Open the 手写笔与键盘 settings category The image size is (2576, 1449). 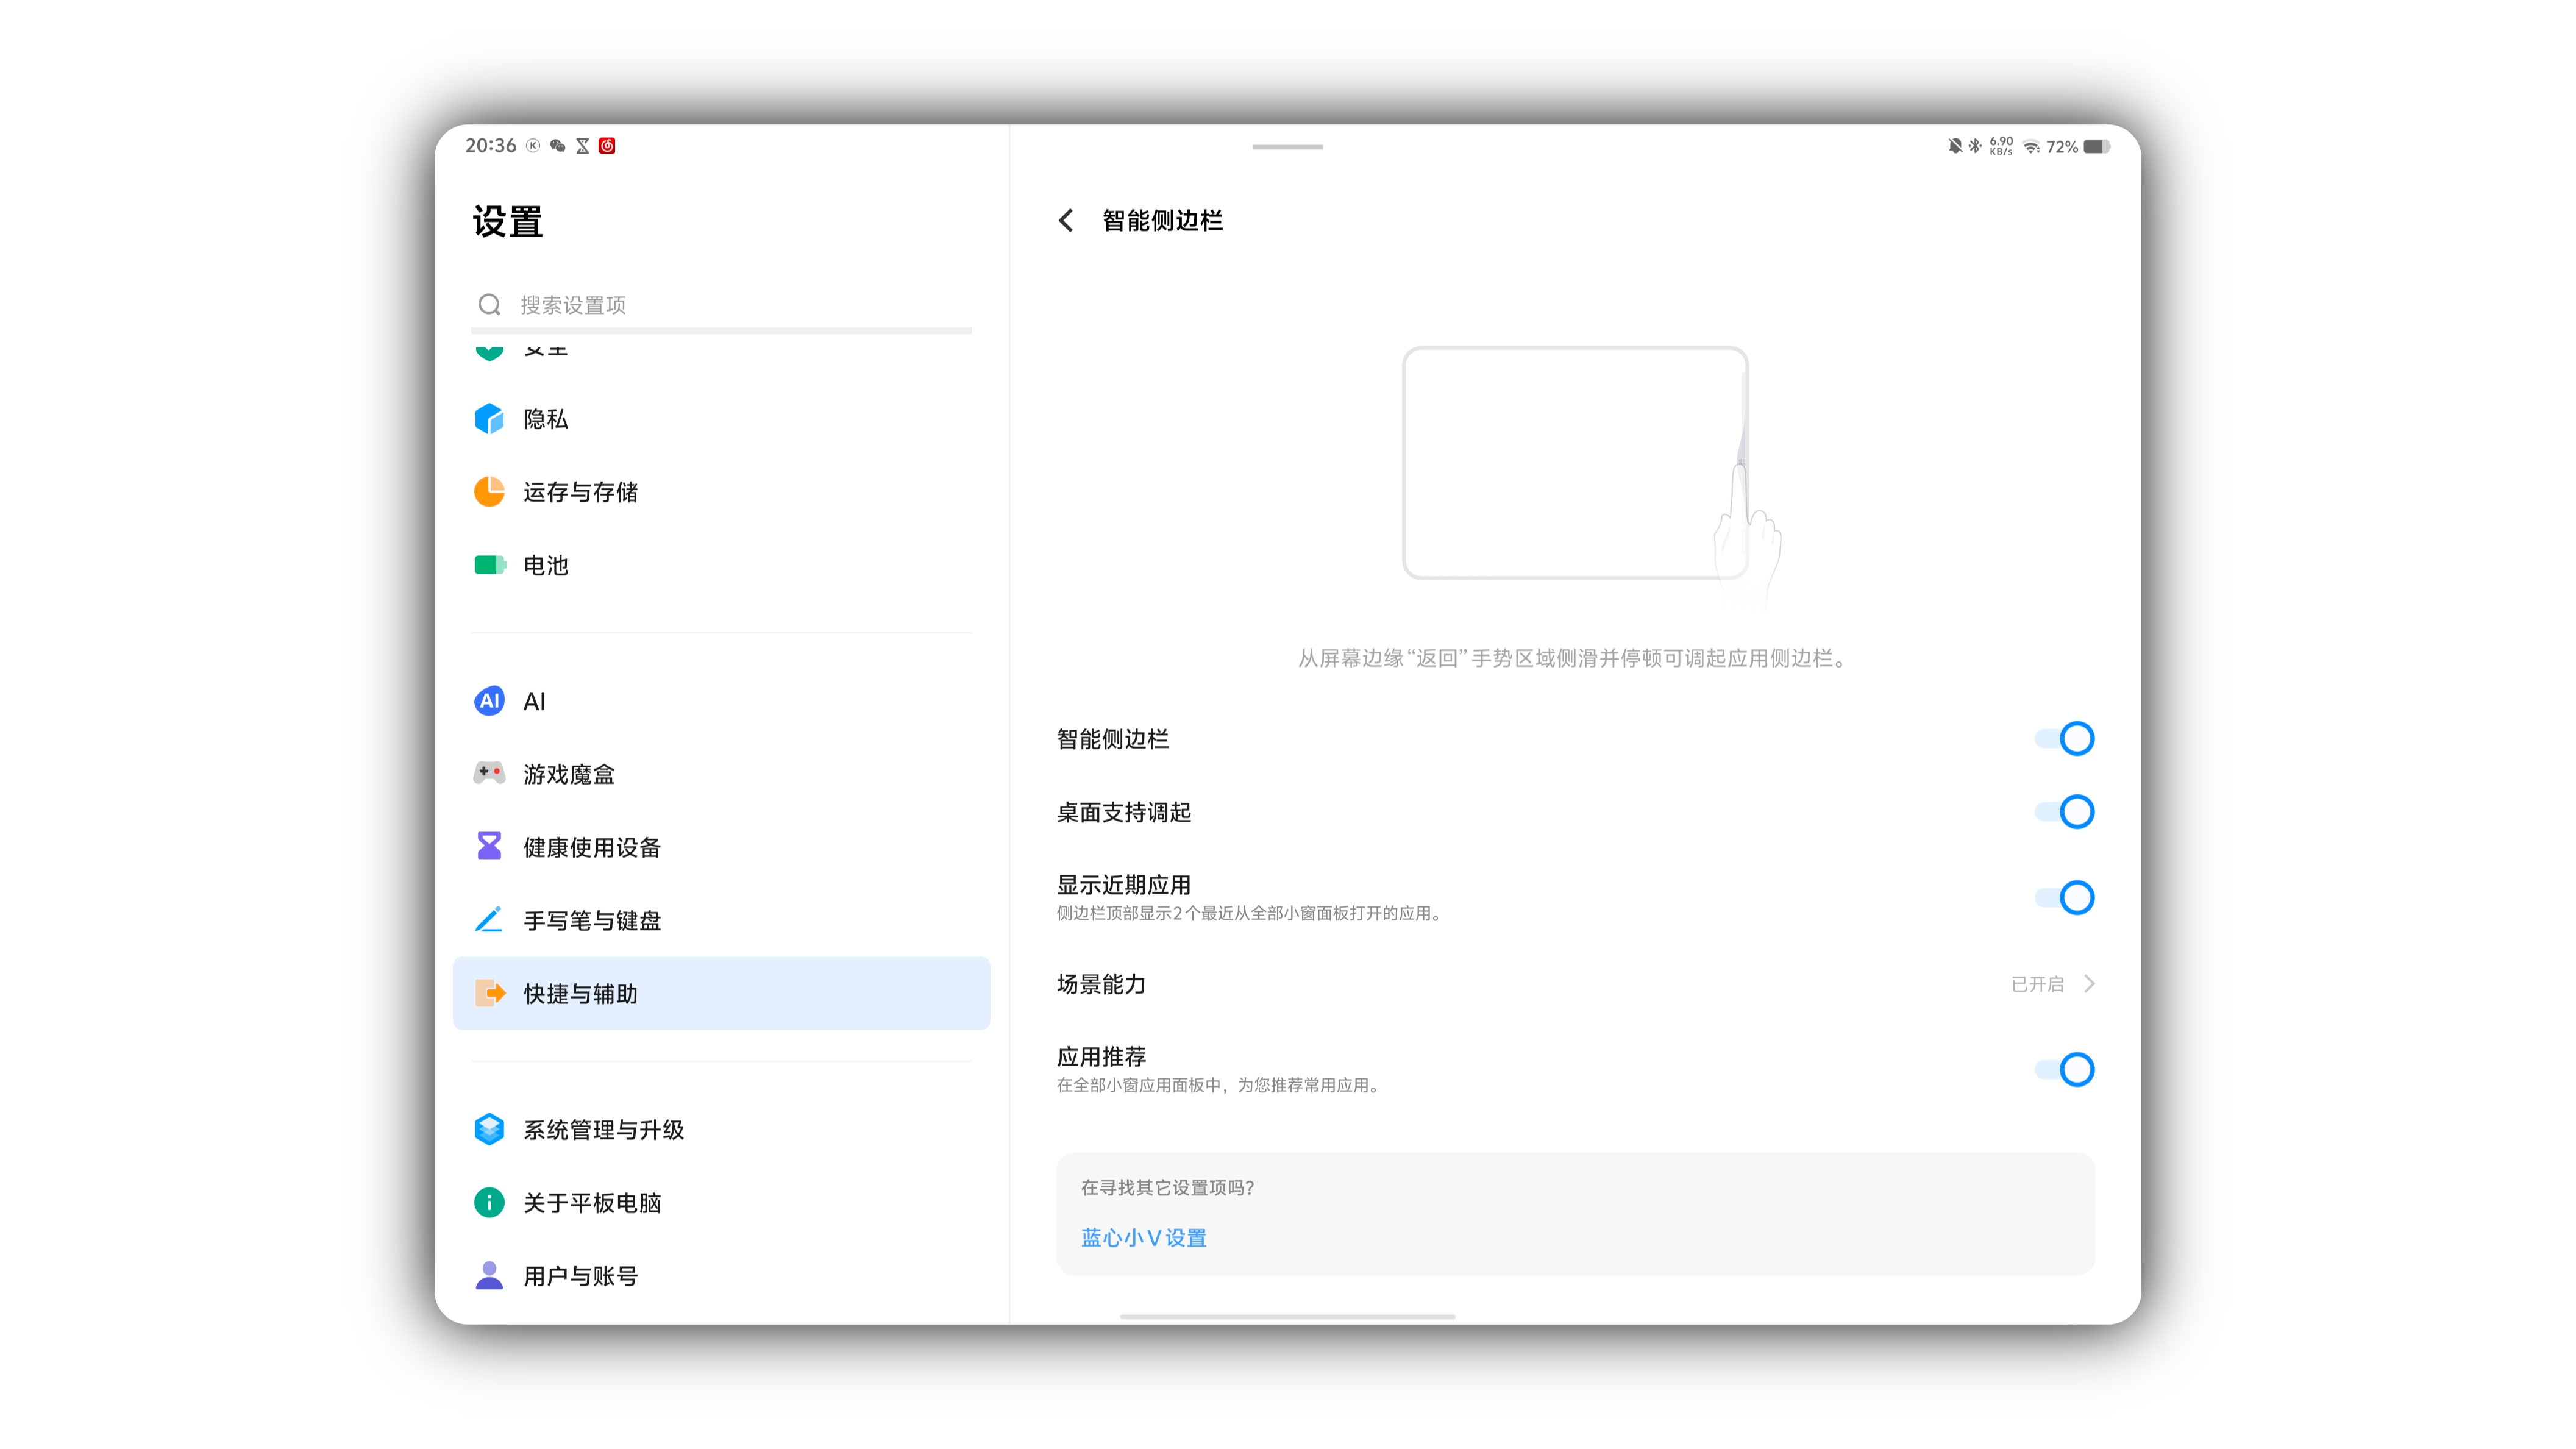tap(721, 920)
